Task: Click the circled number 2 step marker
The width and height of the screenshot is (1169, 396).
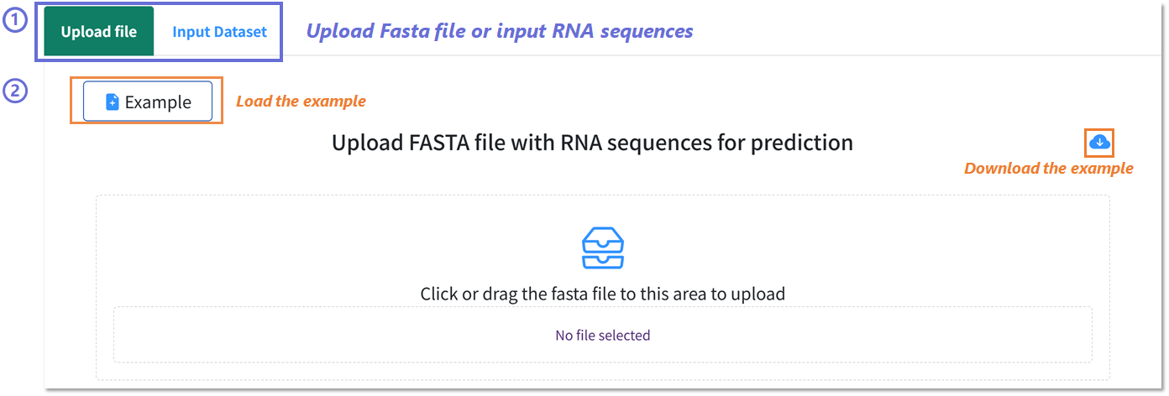Action: coord(16,91)
